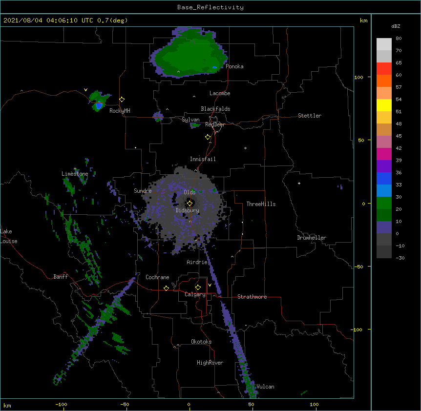The image size is (421, 411).
Task: Click the blue storm cell northwest of RockyMH
Action: pos(99,105)
